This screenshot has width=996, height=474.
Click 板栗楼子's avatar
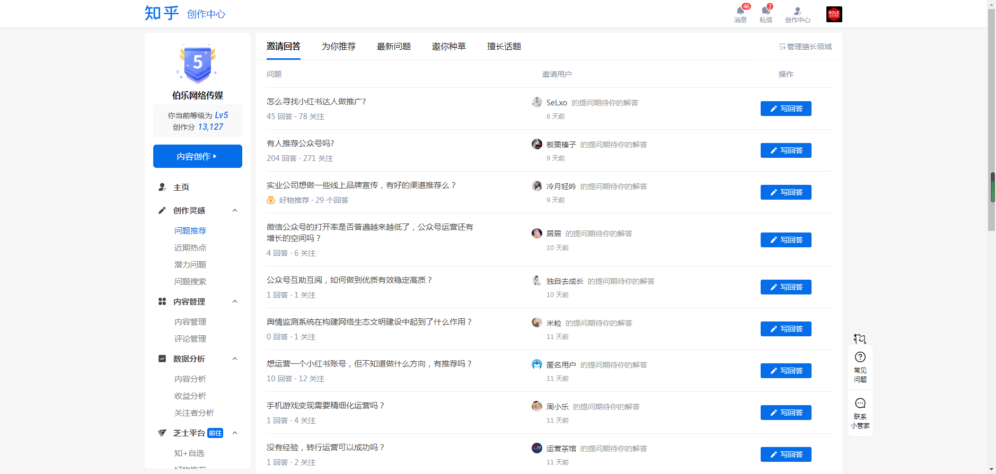(x=537, y=144)
